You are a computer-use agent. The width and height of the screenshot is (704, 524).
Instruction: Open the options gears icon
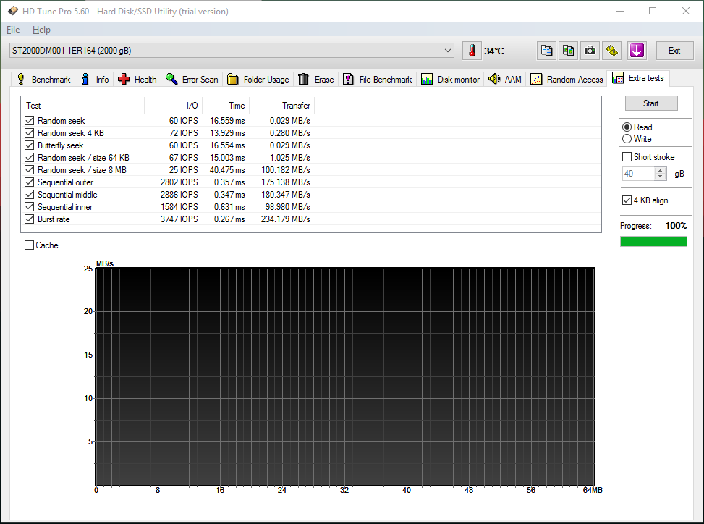click(x=612, y=51)
